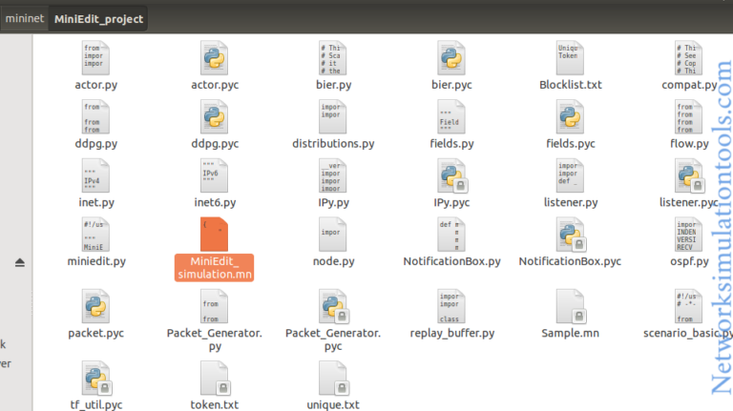Image resolution: width=733 pixels, height=411 pixels.
Task: Select the node.py file
Action: 333,235
